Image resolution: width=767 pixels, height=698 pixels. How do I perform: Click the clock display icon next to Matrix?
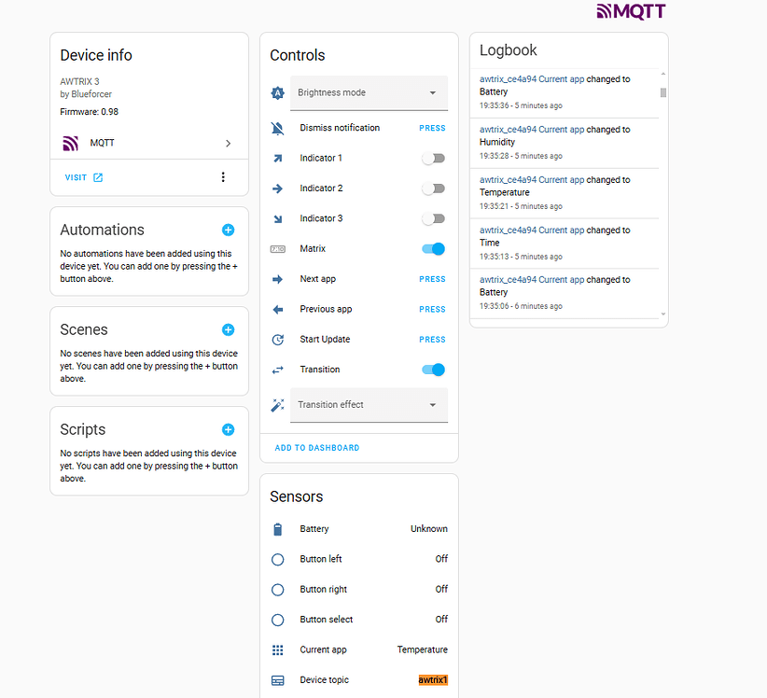point(276,248)
